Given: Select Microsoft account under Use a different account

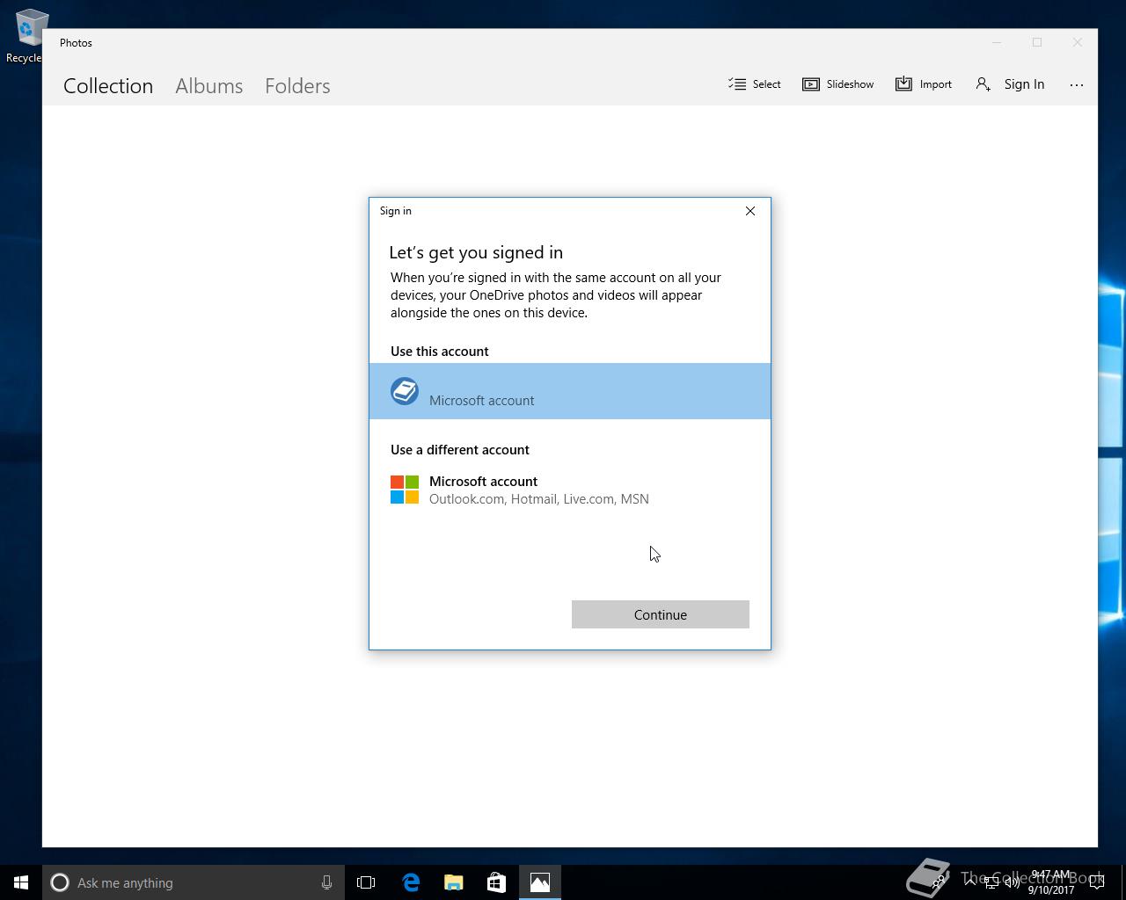Looking at the screenshot, I should [570, 490].
